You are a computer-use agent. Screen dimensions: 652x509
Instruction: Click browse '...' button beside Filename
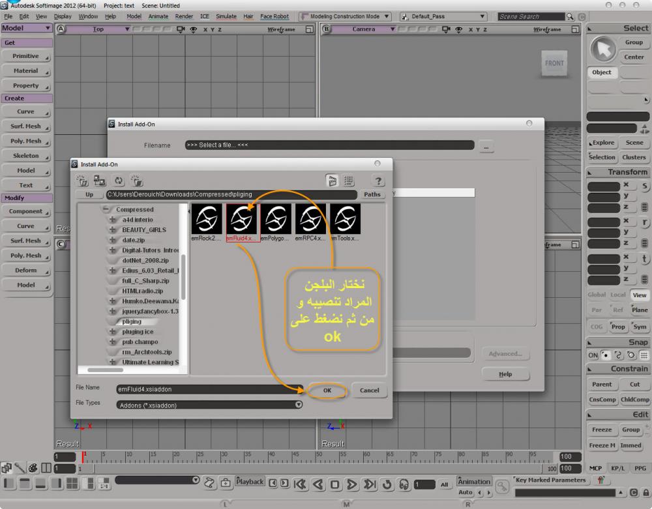click(x=486, y=147)
